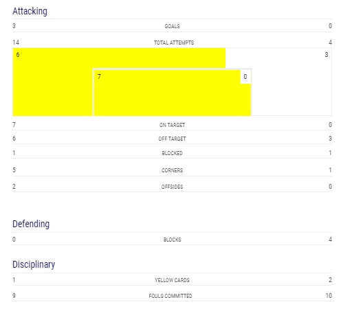Click the BLOCKED stat label

(172, 153)
